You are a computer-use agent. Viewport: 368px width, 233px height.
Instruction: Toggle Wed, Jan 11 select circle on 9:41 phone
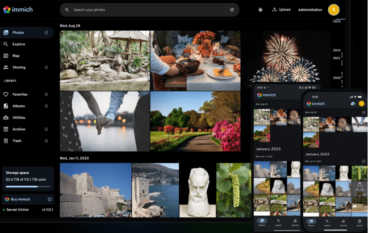point(364,162)
